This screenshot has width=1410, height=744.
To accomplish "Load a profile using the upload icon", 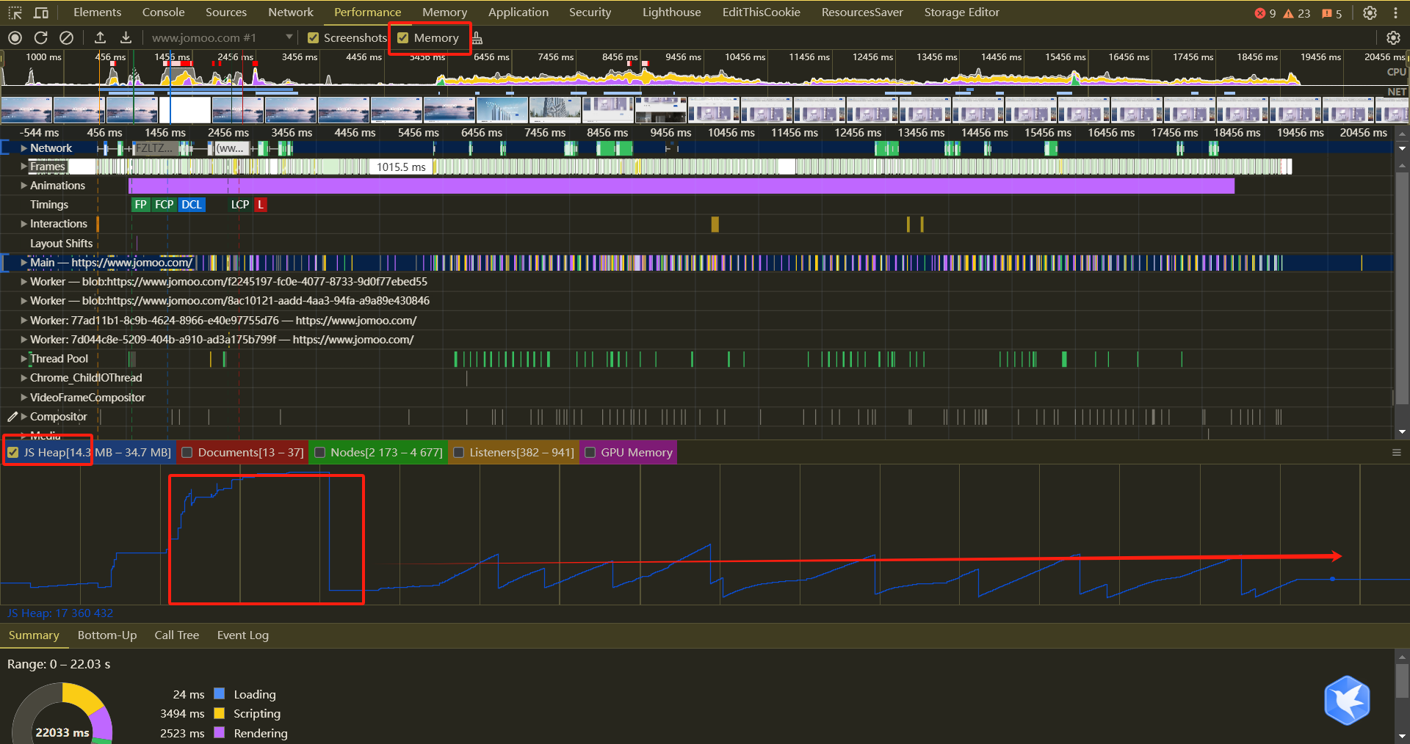I will [101, 37].
